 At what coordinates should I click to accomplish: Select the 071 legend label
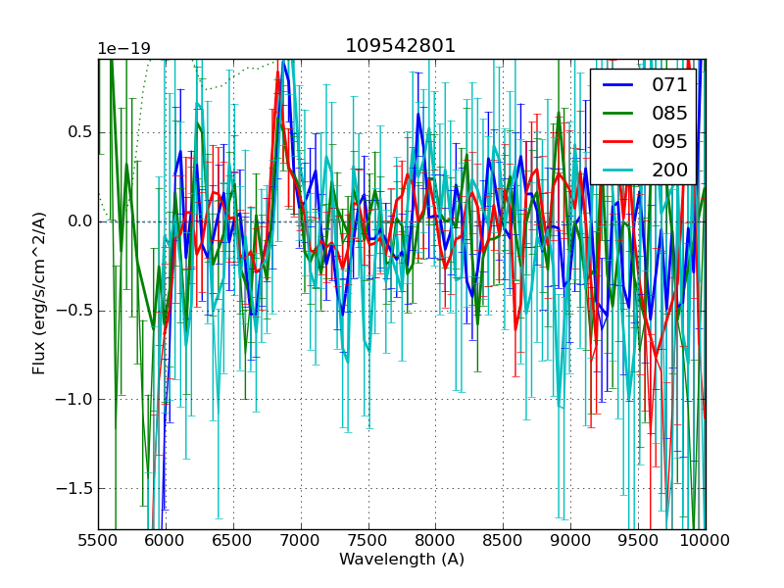click(x=669, y=84)
